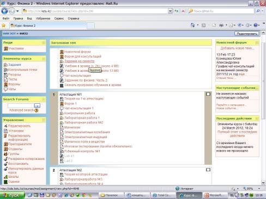This screenshot has height=199, width=266.
Task: Click the Advanced search link
Action: coord(21,110)
